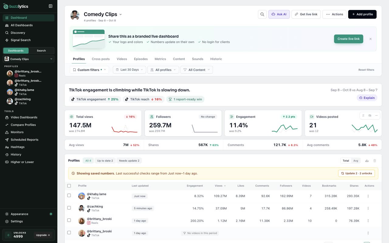The image size is (389, 243).
Task: Open the Sounds tab
Action: pos(198,59)
